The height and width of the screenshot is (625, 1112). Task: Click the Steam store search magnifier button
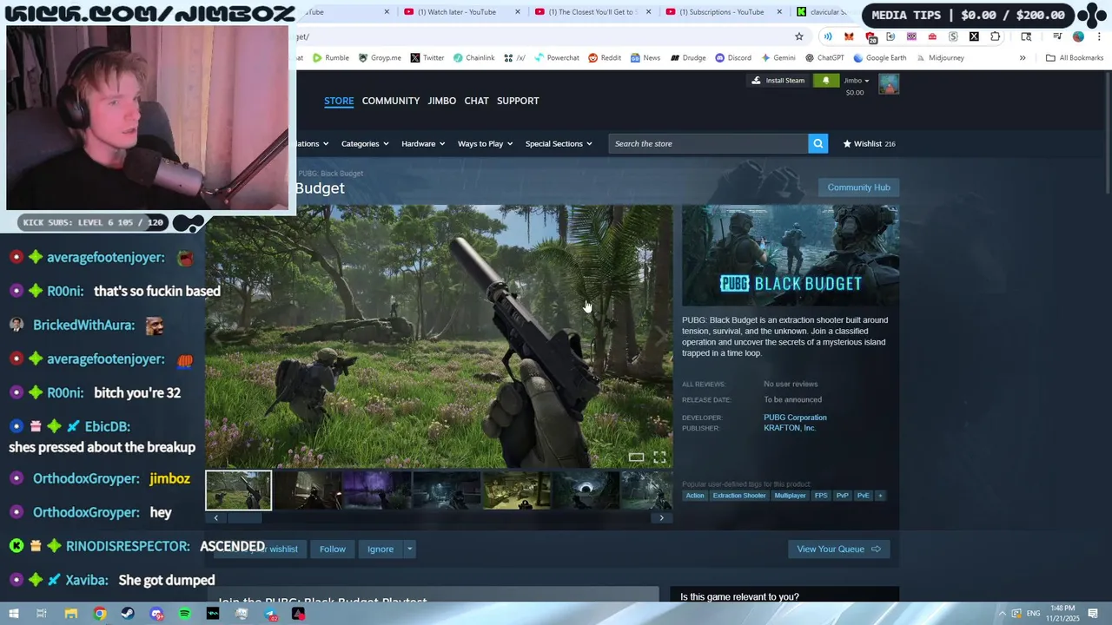817,143
